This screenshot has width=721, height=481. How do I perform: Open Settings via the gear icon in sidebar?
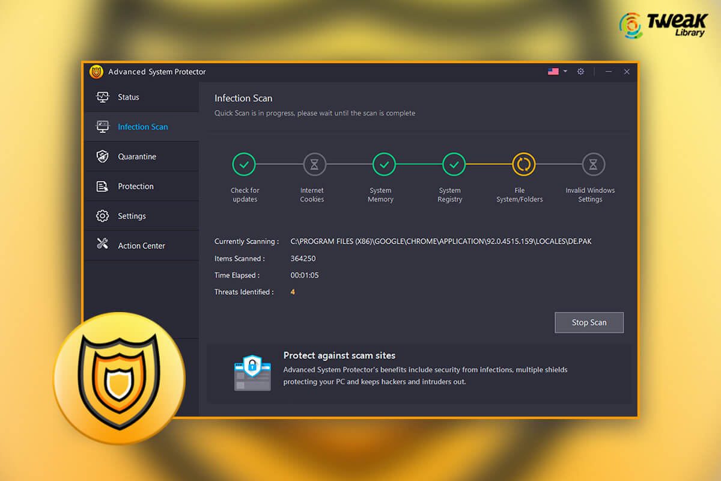tap(102, 215)
